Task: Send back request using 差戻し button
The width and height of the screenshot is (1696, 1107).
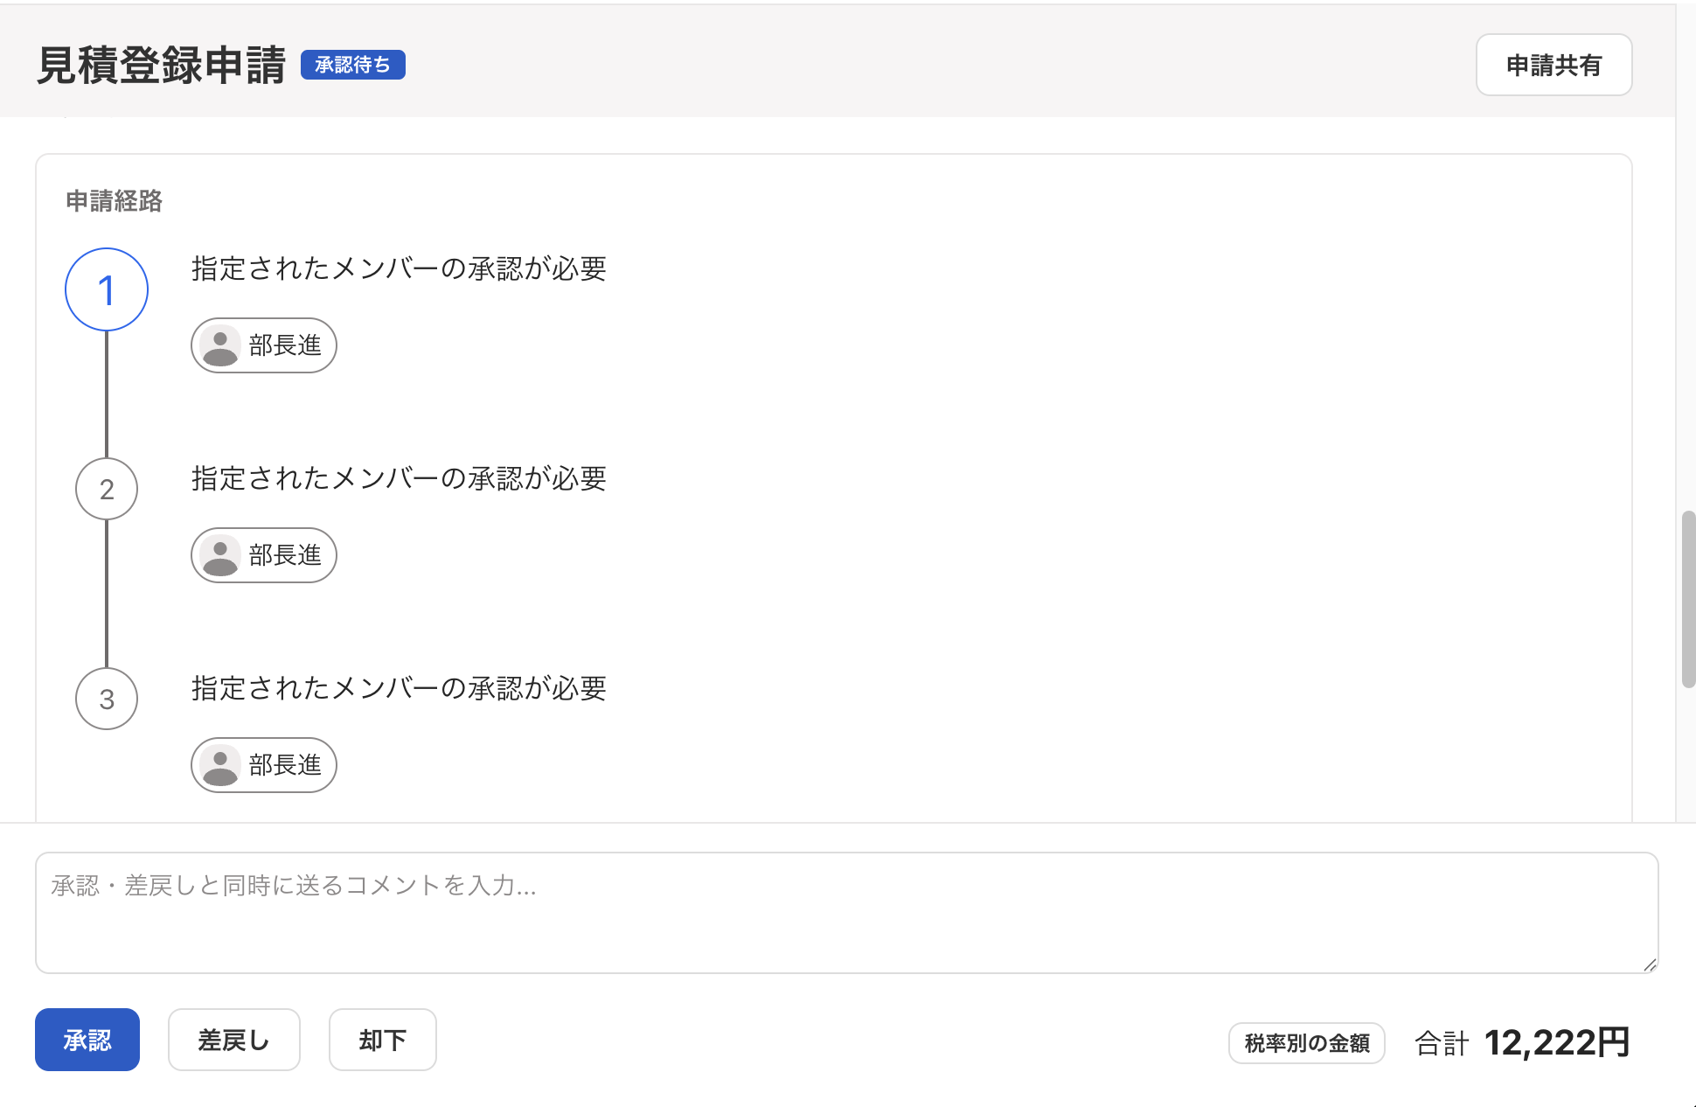Action: tap(234, 1040)
